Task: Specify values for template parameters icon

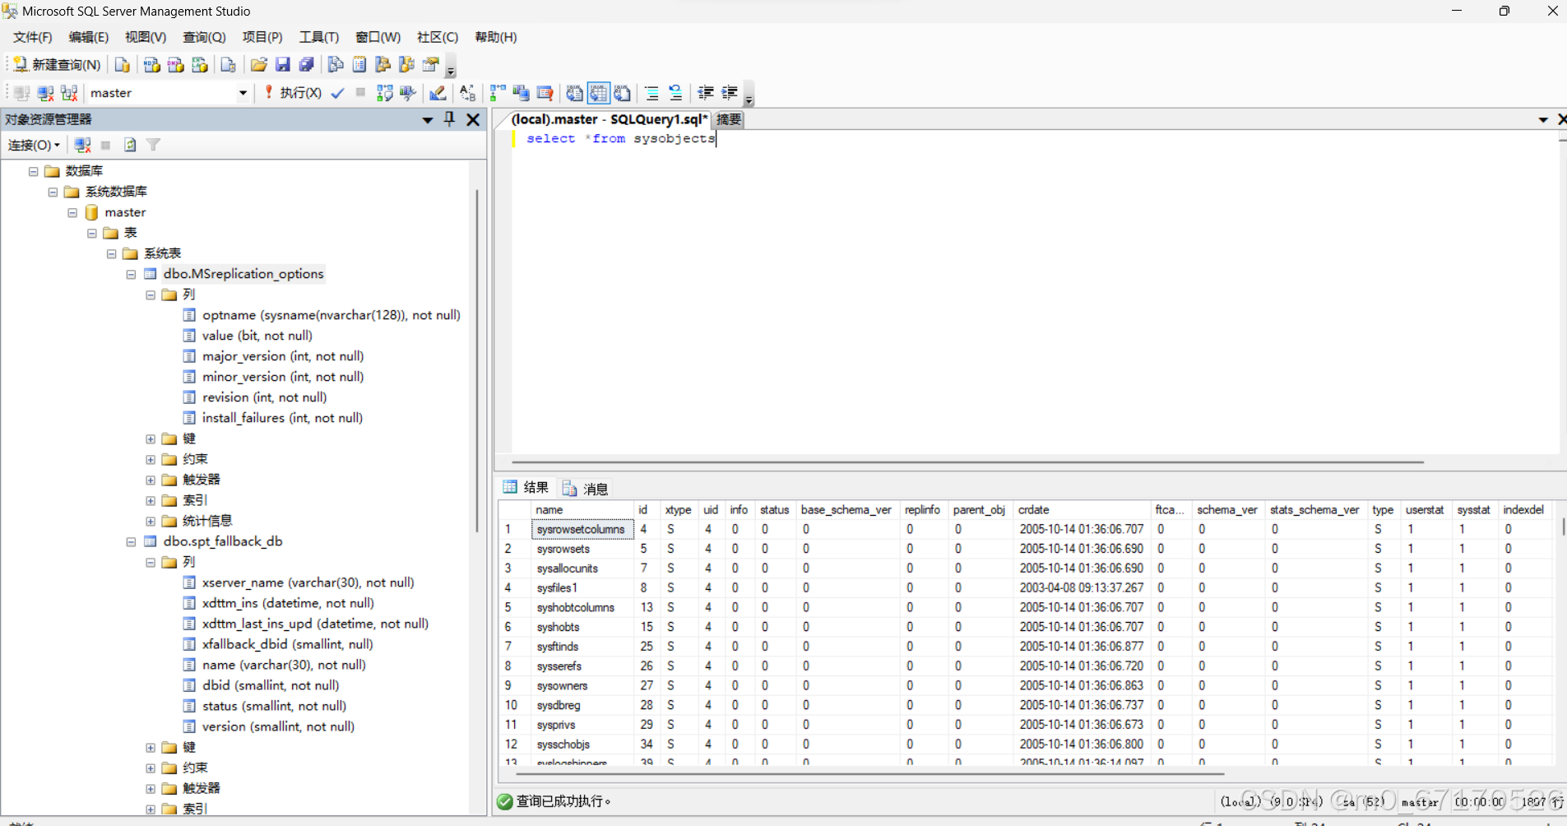Action: (467, 93)
